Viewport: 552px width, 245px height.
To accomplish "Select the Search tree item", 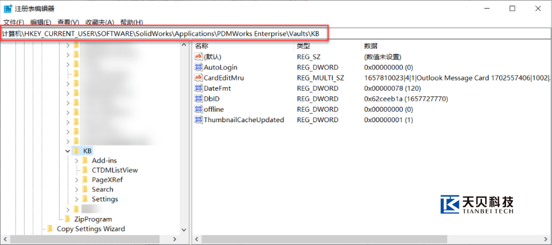I will coord(103,189).
